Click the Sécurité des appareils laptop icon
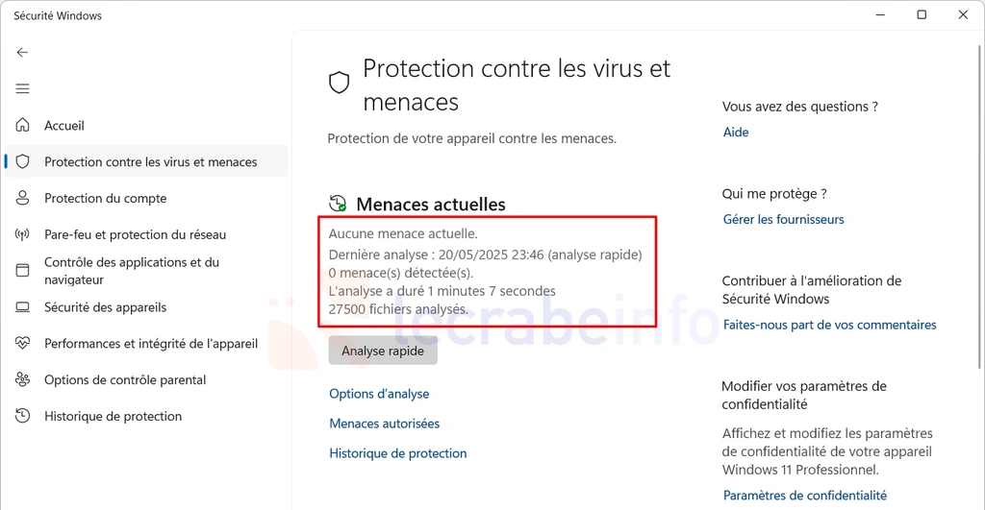 (x=23, y=307)
